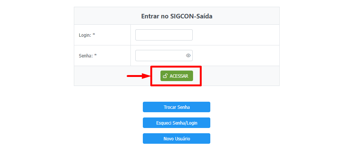349x149 pixels.
Task: Start new user registration with the blue button
Action: click(x=177, y=138)
